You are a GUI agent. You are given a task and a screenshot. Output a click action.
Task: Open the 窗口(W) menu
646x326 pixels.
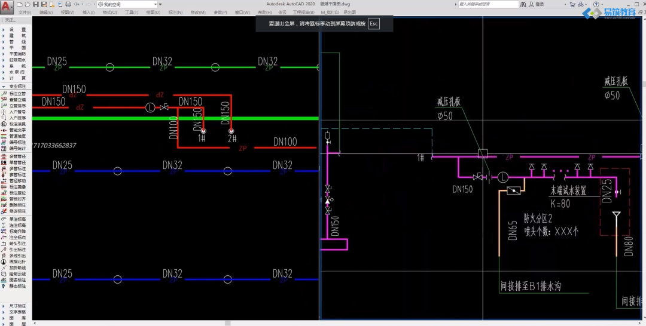(242, 13)
